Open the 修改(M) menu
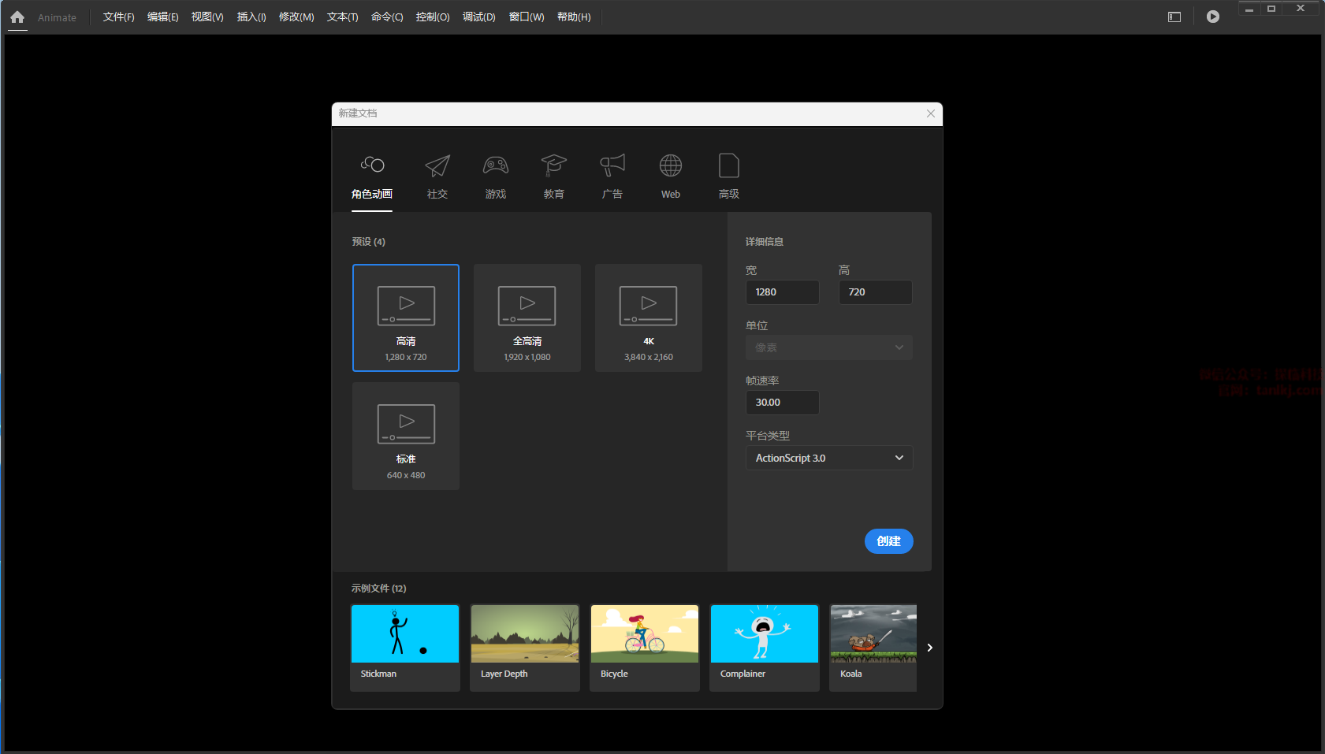This screenshot has width=1325, height=754. [296, 17]
